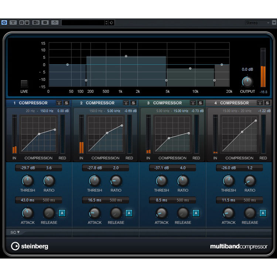Viewport: 277px width, 277px height.
Task: Open preset management diamond icon
Action: coord(112,23)
